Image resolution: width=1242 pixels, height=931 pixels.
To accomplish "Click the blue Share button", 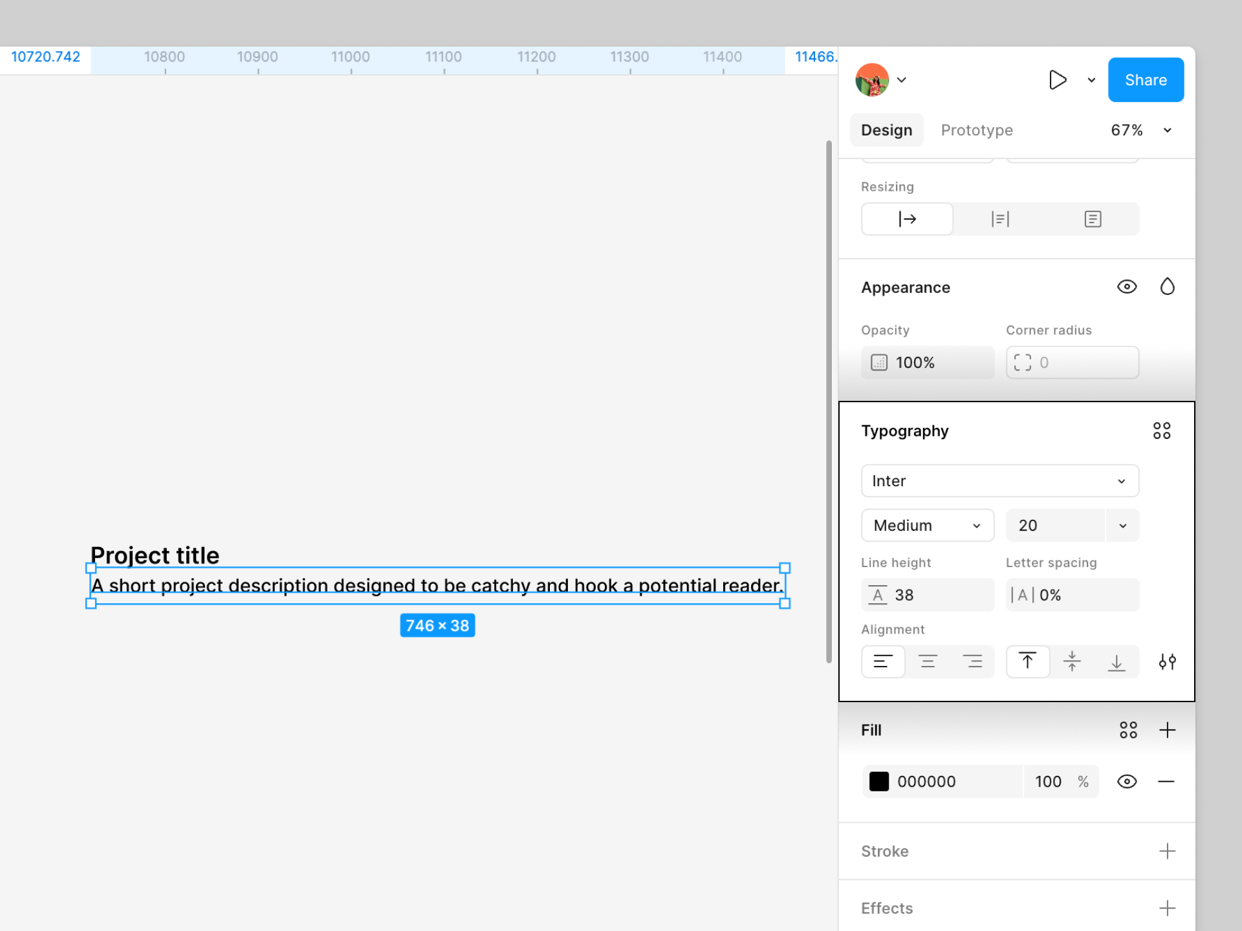I will pyautogui.click(x=1146, y=80).
